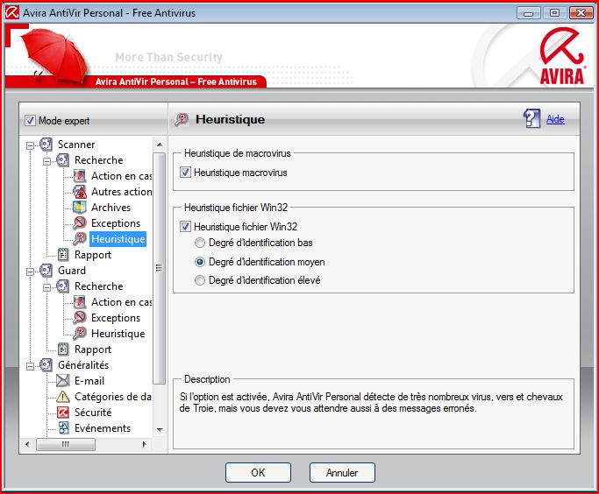Select Evénements in the tree
Screen dimensions: 599x494
(x=103, y=428)
